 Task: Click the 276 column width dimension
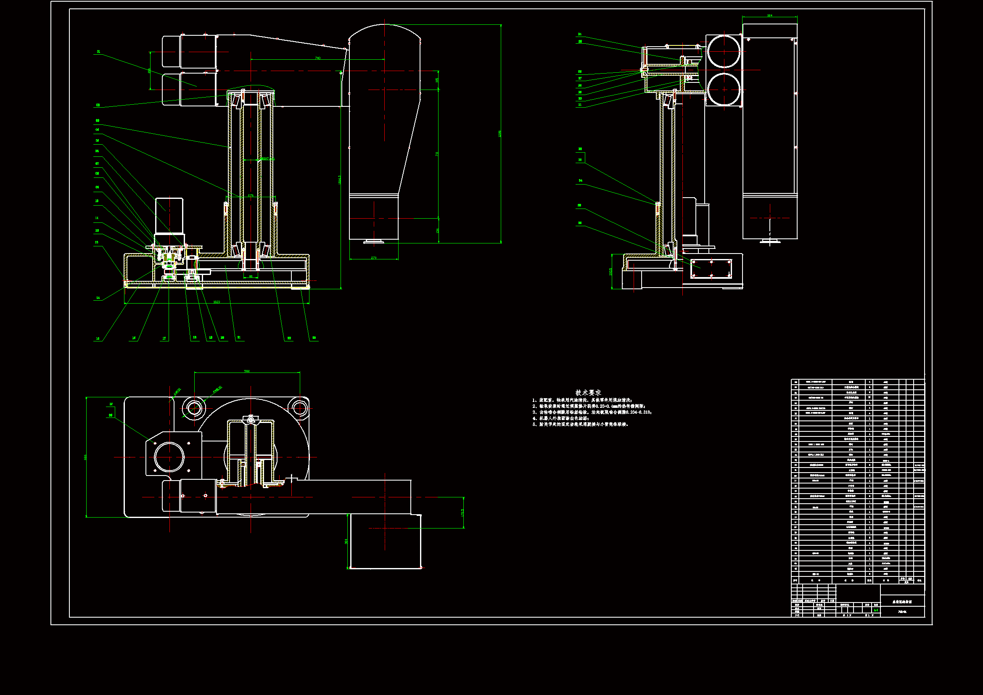[x=251, y=195]
